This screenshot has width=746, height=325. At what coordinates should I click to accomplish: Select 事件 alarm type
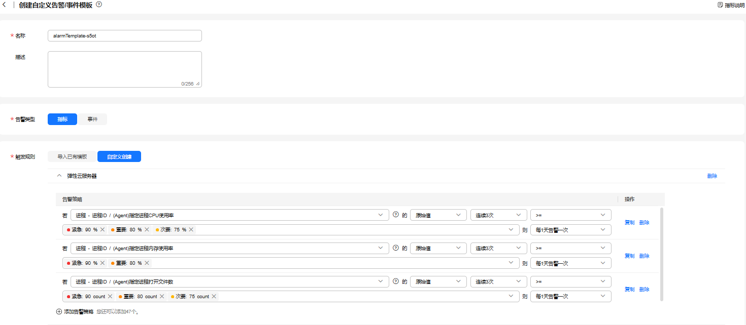coord(92,119)
